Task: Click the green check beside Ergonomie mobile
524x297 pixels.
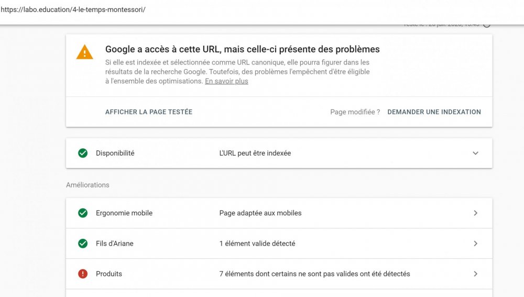Action: (x=83, y=213)
